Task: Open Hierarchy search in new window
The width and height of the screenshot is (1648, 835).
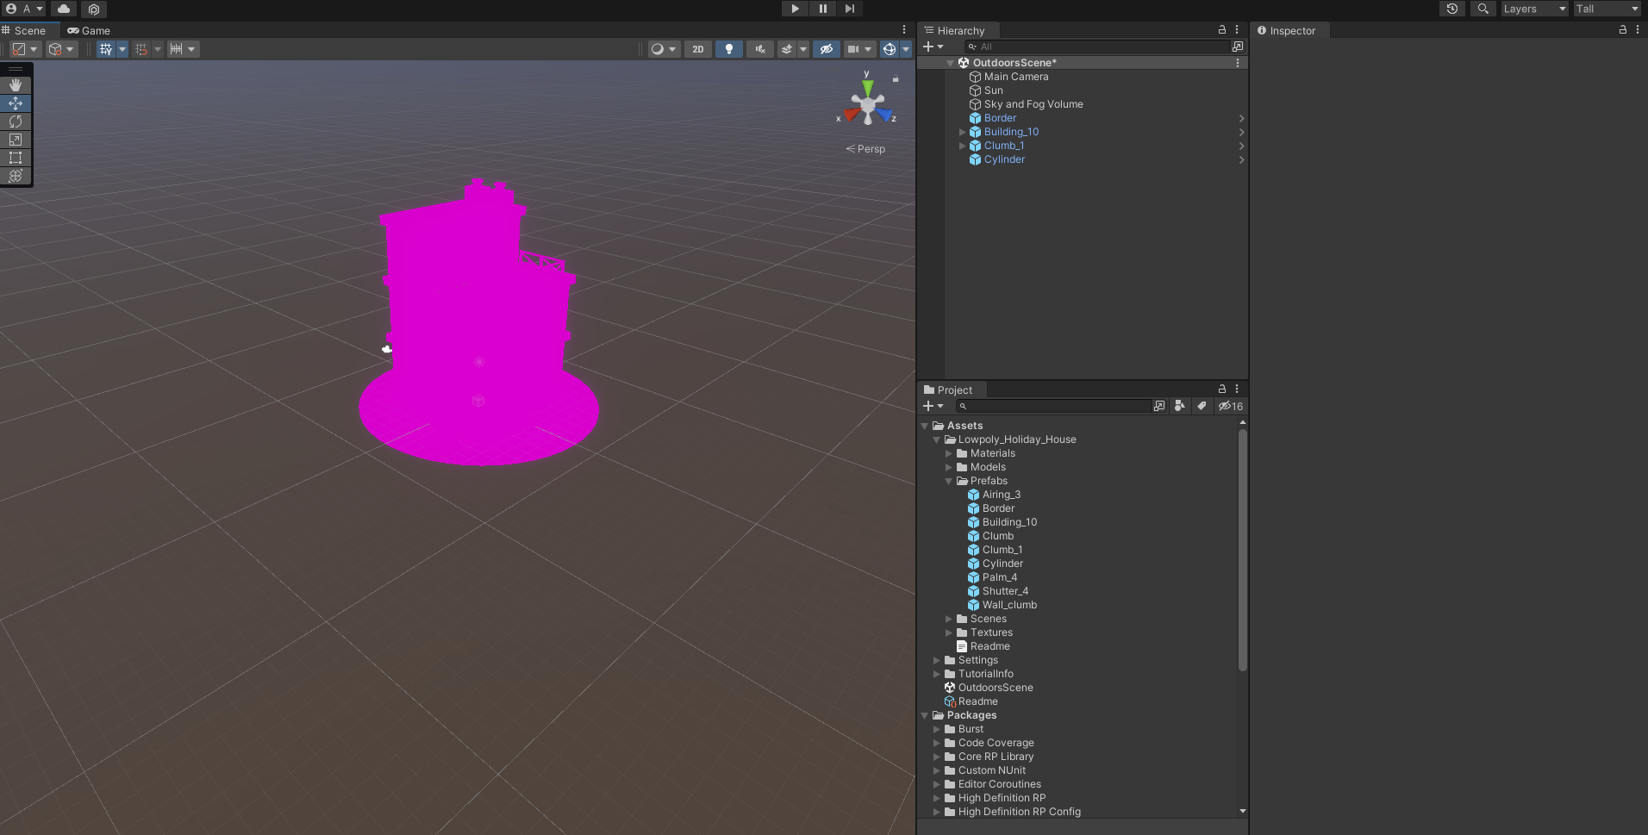Action: coord(1238,47)
